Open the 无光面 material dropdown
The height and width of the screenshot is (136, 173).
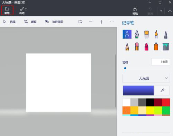(146, 78)
